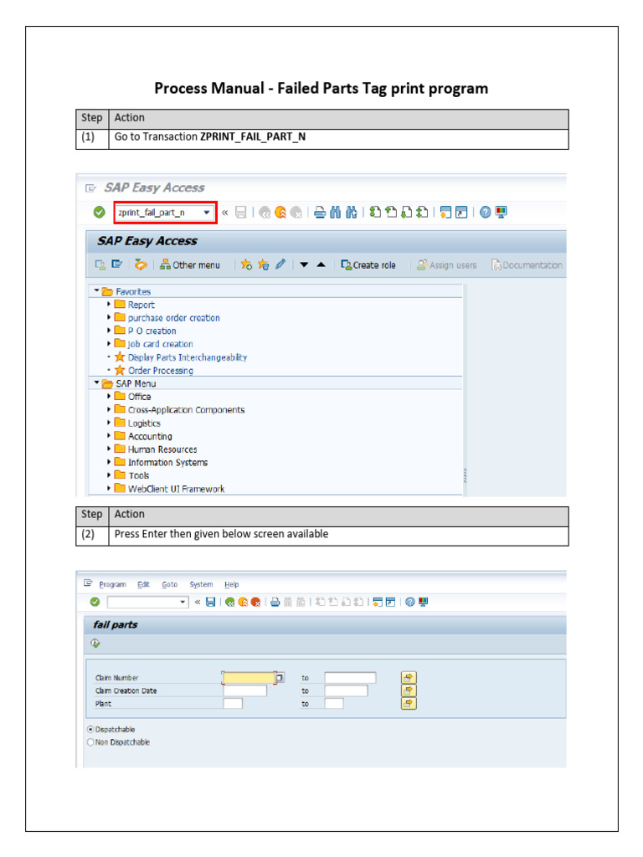Open the Program menu

coord(113,584)
